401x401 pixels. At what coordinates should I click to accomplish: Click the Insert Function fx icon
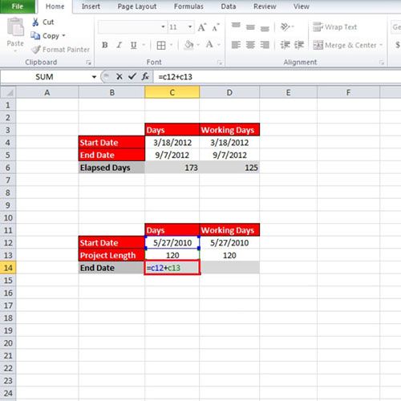point(145,77)
